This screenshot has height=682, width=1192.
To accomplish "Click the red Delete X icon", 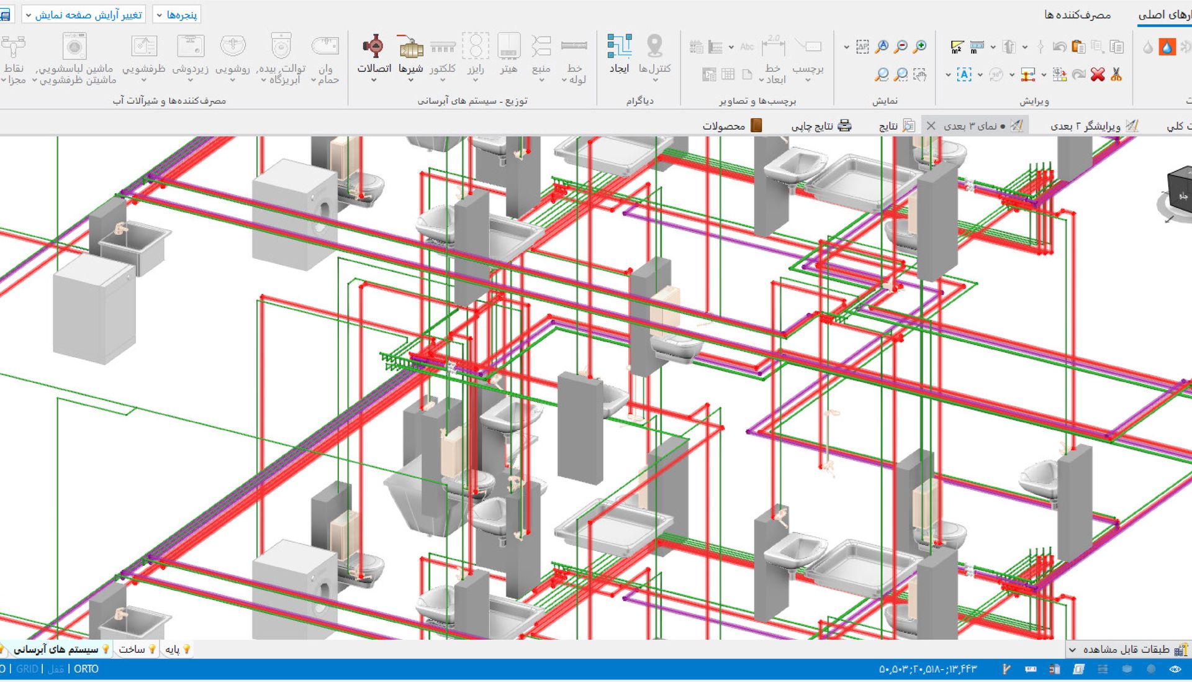I will pyautogui.click(x=1098, y=75).
